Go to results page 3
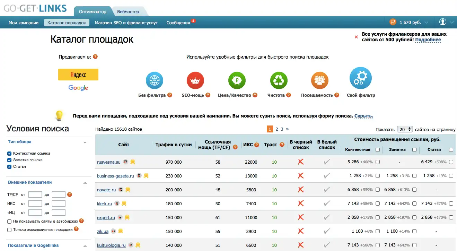 (282, 129)
